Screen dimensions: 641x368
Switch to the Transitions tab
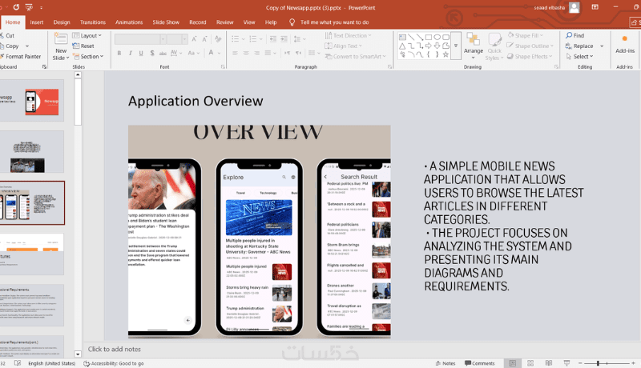tap(93, 22)
